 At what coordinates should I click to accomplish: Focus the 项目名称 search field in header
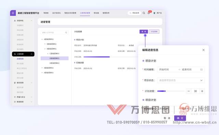134,13
